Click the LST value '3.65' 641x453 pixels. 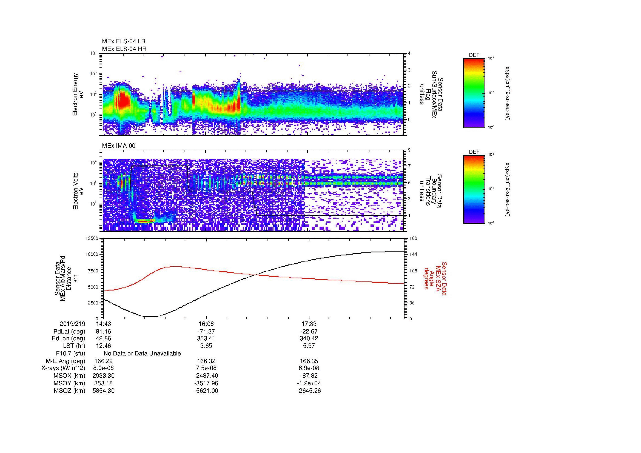(x=206, y=346)
